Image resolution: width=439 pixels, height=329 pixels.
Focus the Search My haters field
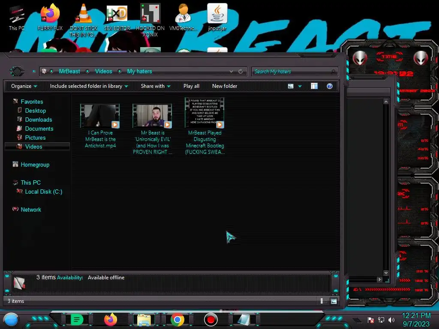[x=295, y=72]
